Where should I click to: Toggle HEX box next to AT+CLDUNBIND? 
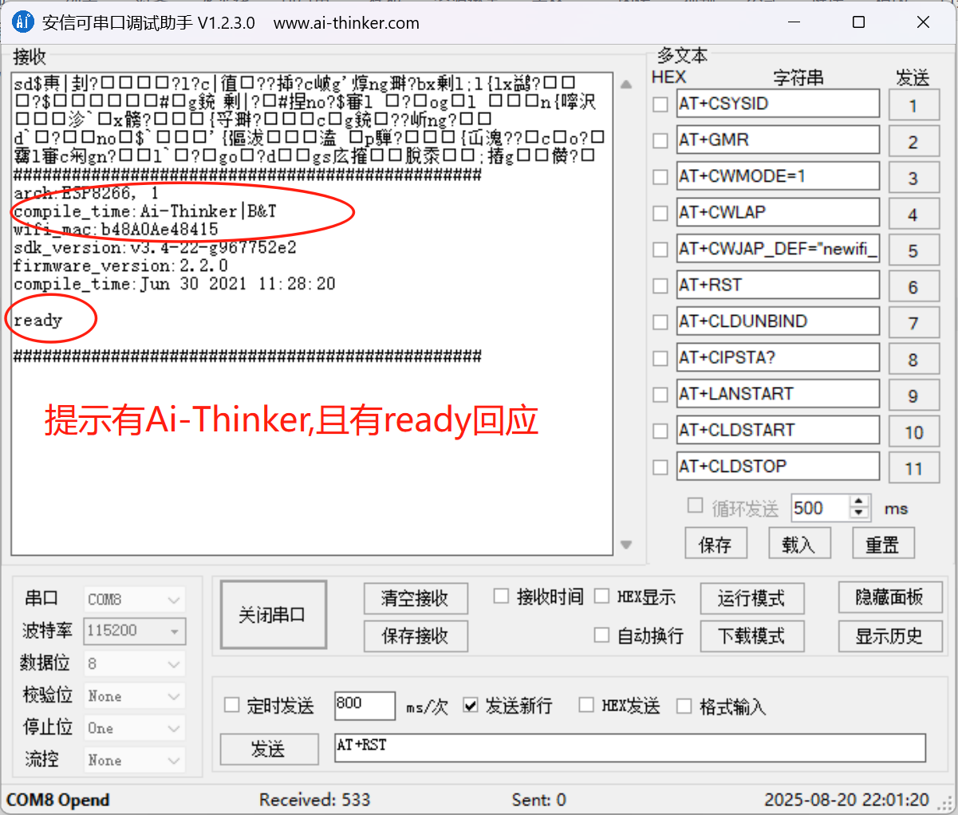click(x=660, y=322)
